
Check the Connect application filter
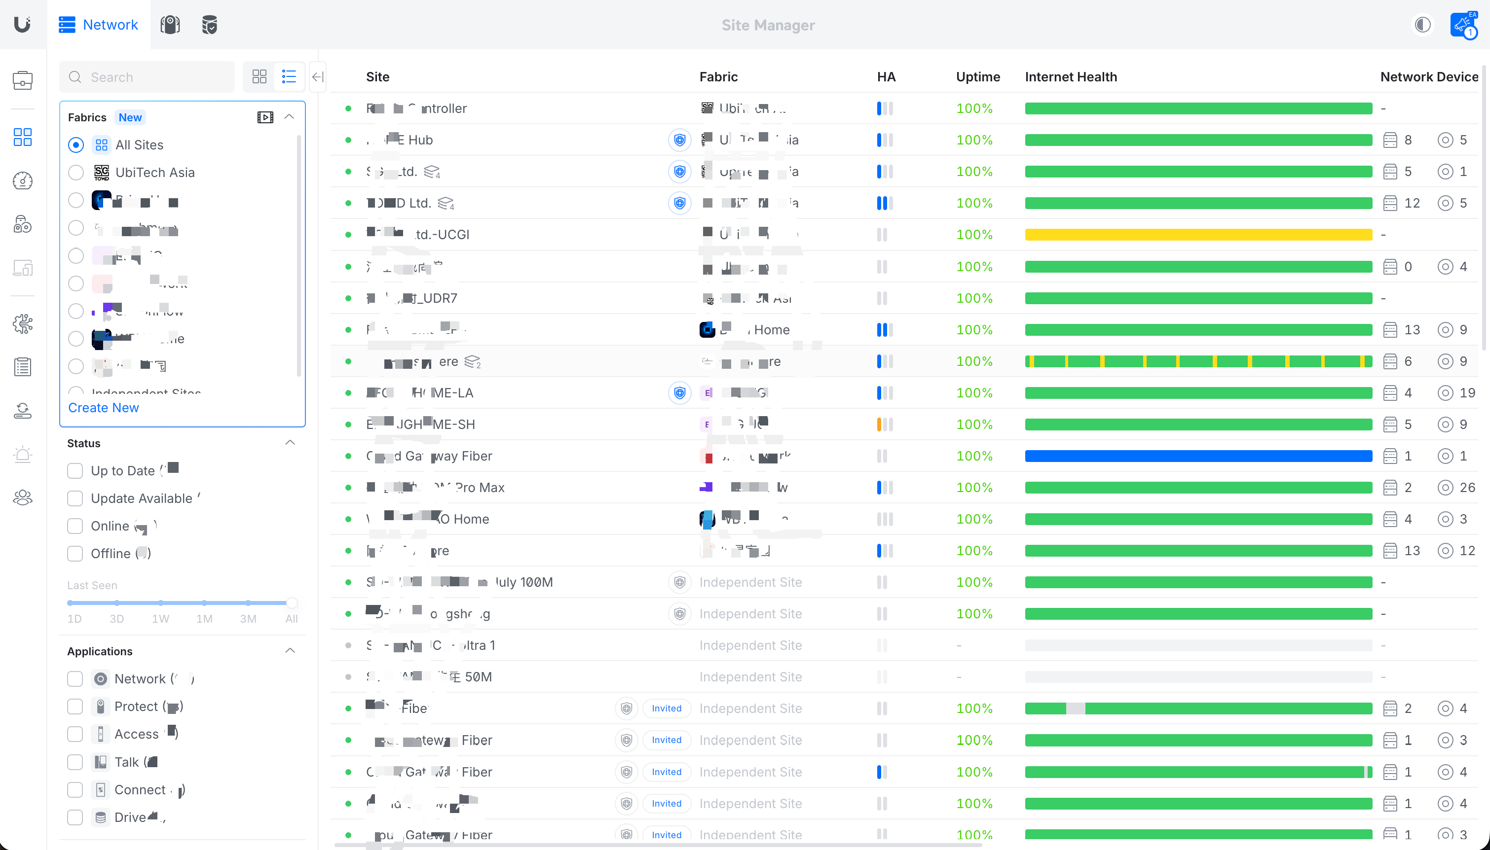75,790
